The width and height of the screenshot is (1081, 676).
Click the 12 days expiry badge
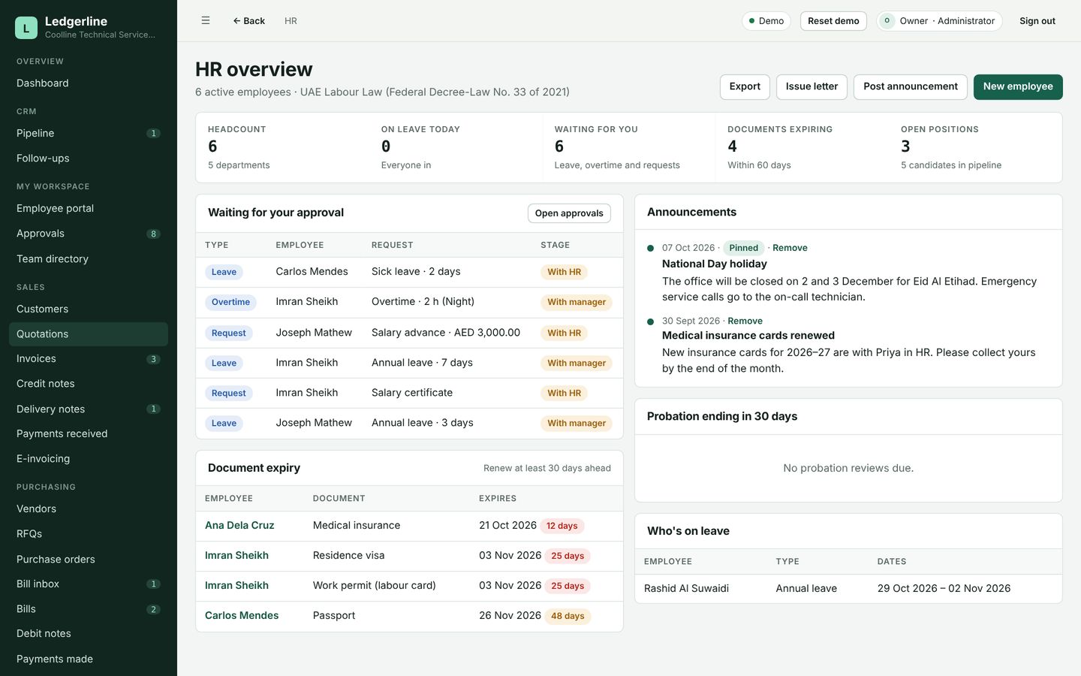(x=562, y=526)
